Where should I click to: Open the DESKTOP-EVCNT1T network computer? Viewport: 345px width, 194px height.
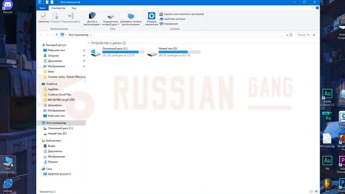(x=59, y=174)
